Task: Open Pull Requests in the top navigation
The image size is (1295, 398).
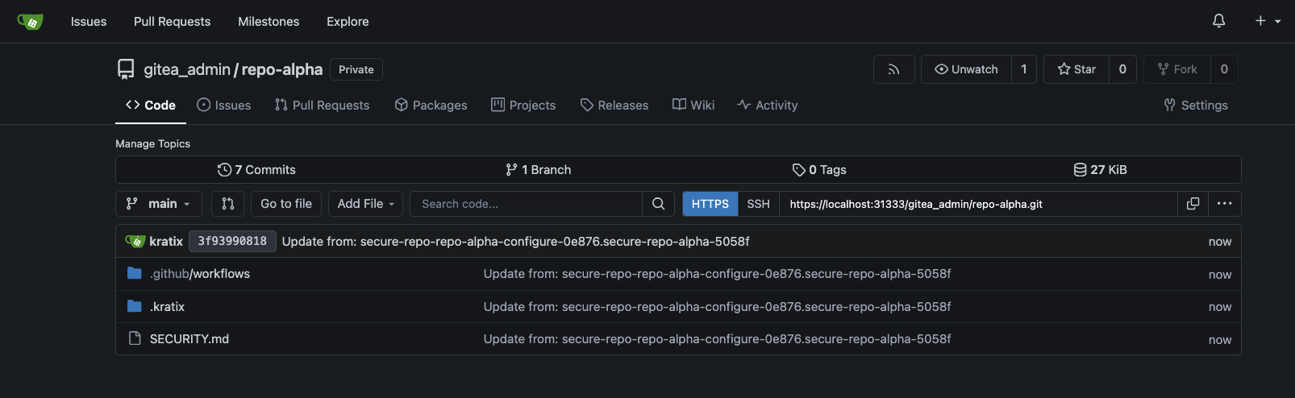Action: [172, 22]
